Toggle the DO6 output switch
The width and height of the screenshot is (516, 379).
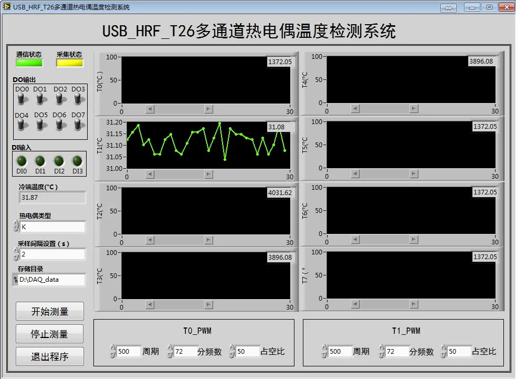[59, 125]
